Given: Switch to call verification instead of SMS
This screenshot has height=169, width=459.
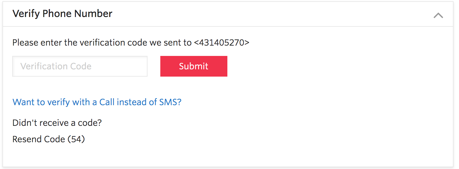Looking at the screenshot, I should click(97, 102).
